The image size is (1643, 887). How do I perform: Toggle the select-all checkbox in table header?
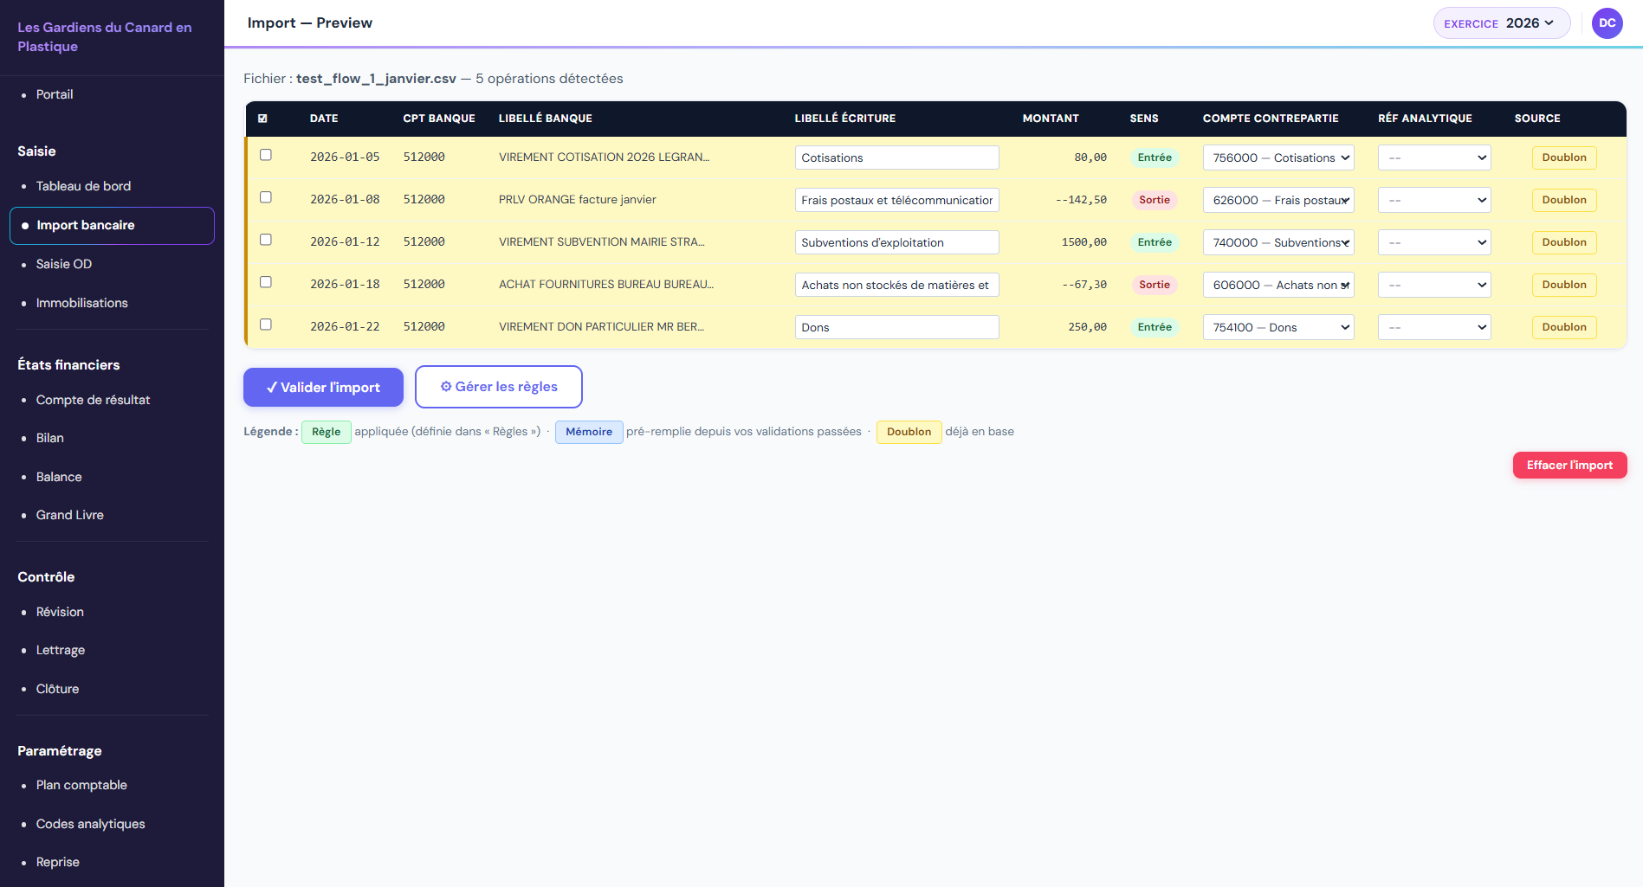(262, 119)
